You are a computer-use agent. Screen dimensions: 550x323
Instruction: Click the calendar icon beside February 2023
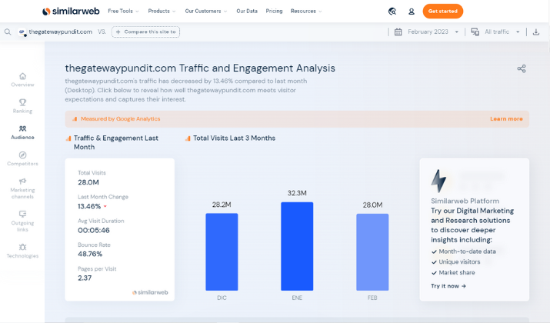tap(398, 32)
